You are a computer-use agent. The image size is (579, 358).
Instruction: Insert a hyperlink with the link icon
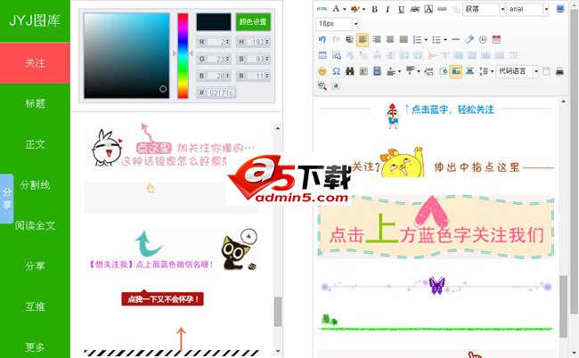click(x=442, y=9)
